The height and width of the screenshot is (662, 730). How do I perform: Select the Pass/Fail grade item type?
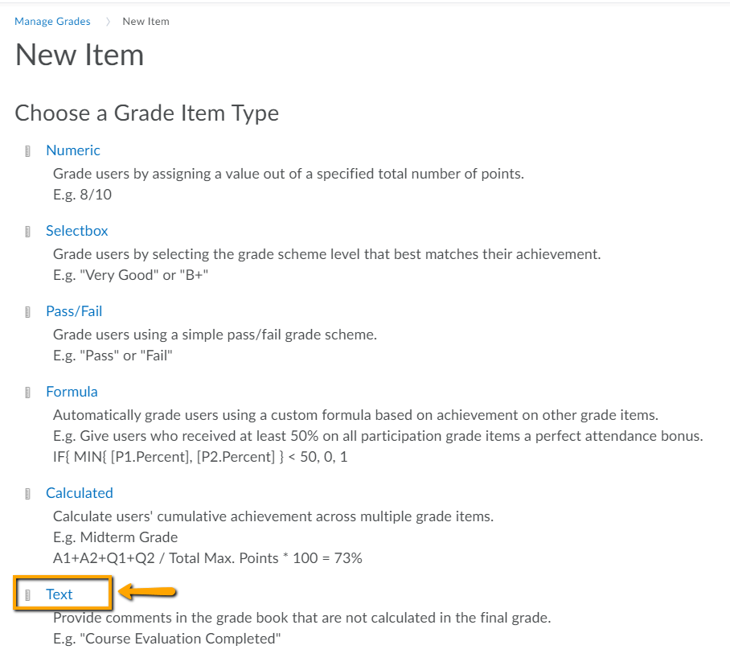coord(74,311)
